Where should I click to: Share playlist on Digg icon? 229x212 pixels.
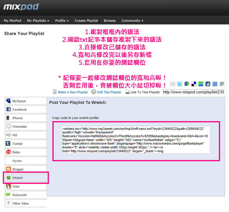[208, 84]
